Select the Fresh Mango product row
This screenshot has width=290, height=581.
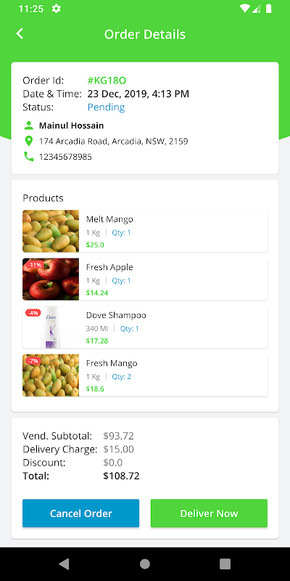[145, 375]
